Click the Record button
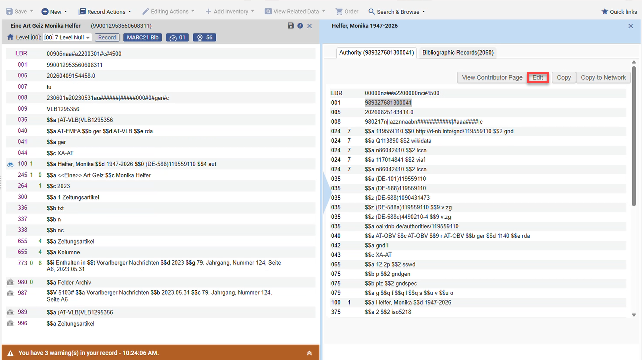 pos(107,37)
